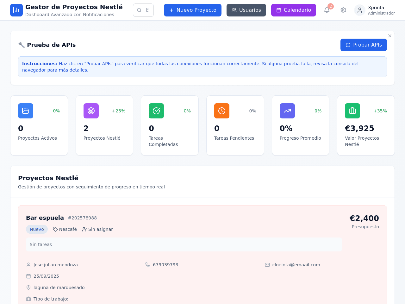The image size is (405, 304).
Task: Open the Usuarios section
Action: click(x=246, y=10)
